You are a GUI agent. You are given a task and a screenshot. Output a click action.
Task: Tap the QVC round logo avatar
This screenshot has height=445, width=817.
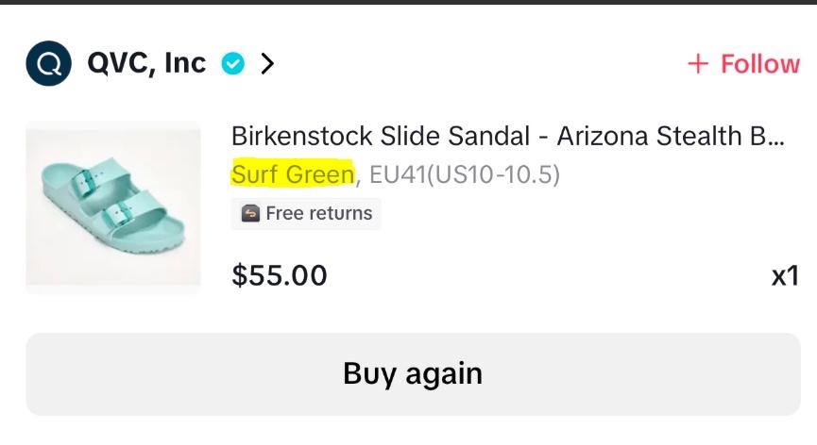coord(48,64)
